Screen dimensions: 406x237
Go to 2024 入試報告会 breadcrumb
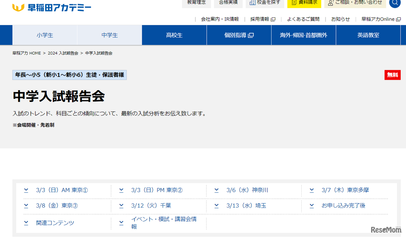click(x=63, y=53)
